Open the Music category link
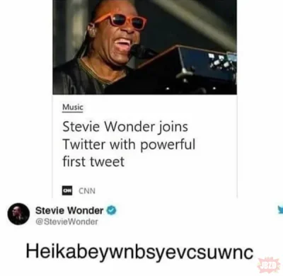 73,107
